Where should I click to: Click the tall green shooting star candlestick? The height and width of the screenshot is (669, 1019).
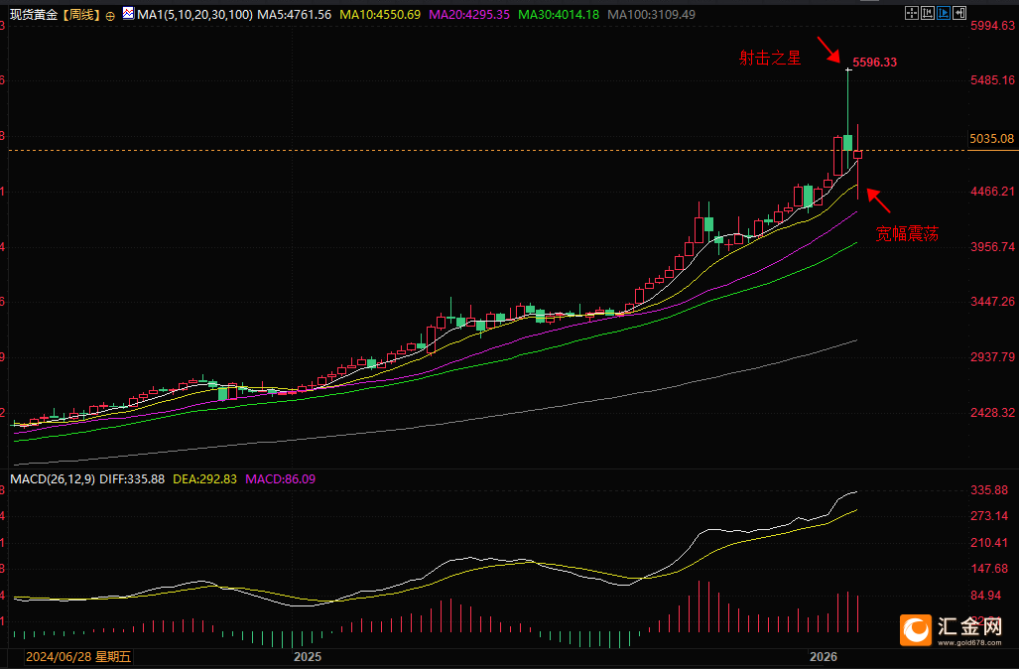click(848, 121)
